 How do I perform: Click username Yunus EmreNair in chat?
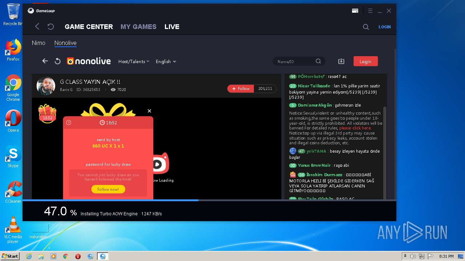pyautogui.click(x=314, y=165)
